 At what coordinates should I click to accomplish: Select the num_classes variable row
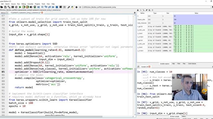point(175,23)
